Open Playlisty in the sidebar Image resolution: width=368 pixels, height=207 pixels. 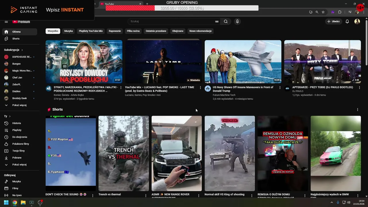(20, 130)
